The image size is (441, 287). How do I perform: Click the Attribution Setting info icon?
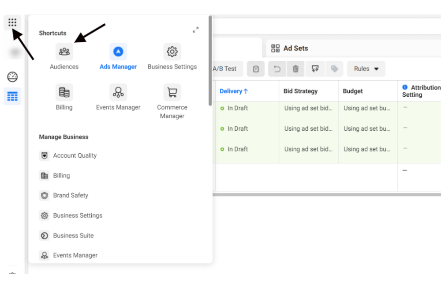(x=405, y=87)
